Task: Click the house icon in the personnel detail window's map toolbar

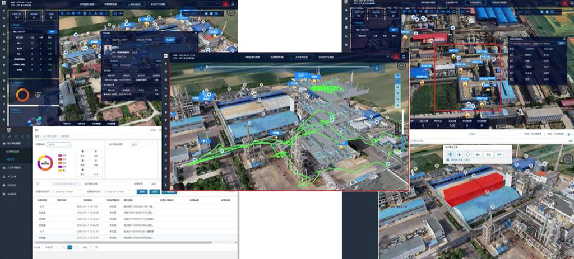Action: 85,13
